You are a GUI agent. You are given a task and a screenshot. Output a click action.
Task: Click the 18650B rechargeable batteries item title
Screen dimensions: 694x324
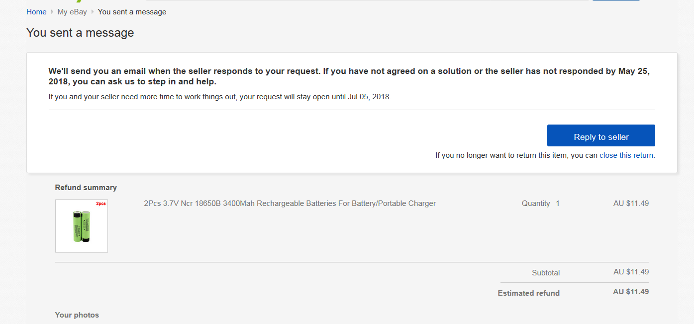(x=290, y=203)
